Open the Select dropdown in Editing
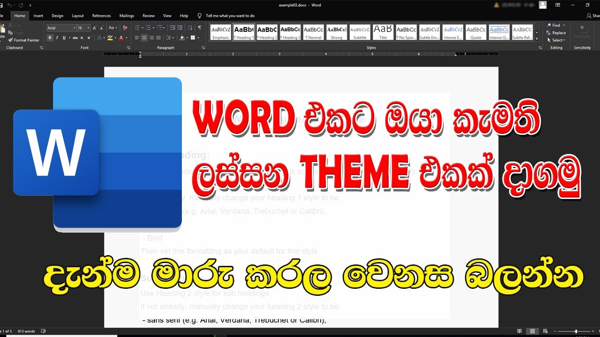 [556, 40]
